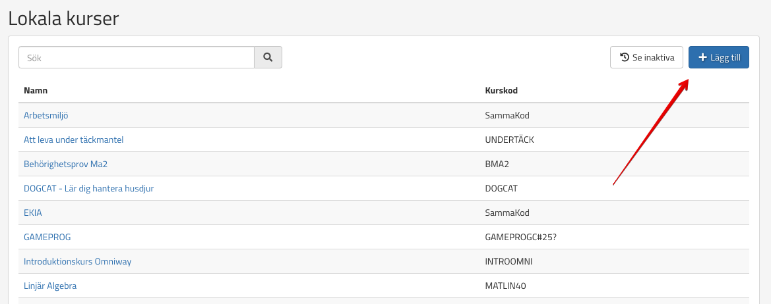Open the EKIA course link
The height and width of the screenshot is (304, 771).
33,213
